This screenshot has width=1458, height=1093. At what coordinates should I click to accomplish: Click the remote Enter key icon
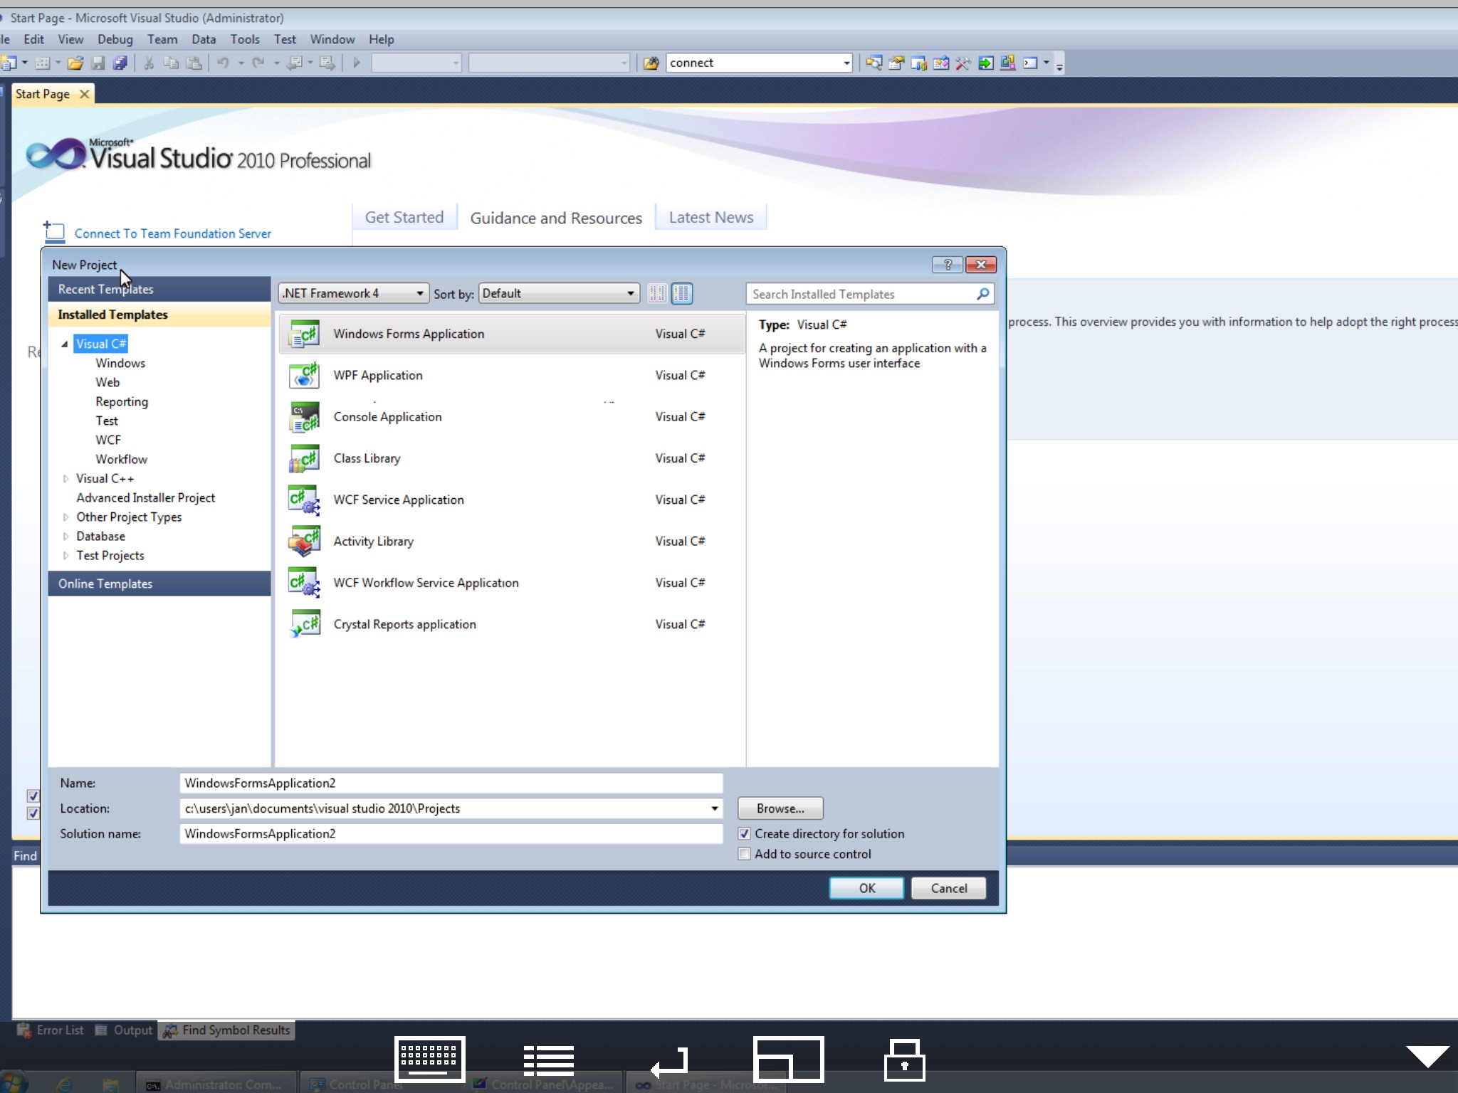tap(670, 1062)
